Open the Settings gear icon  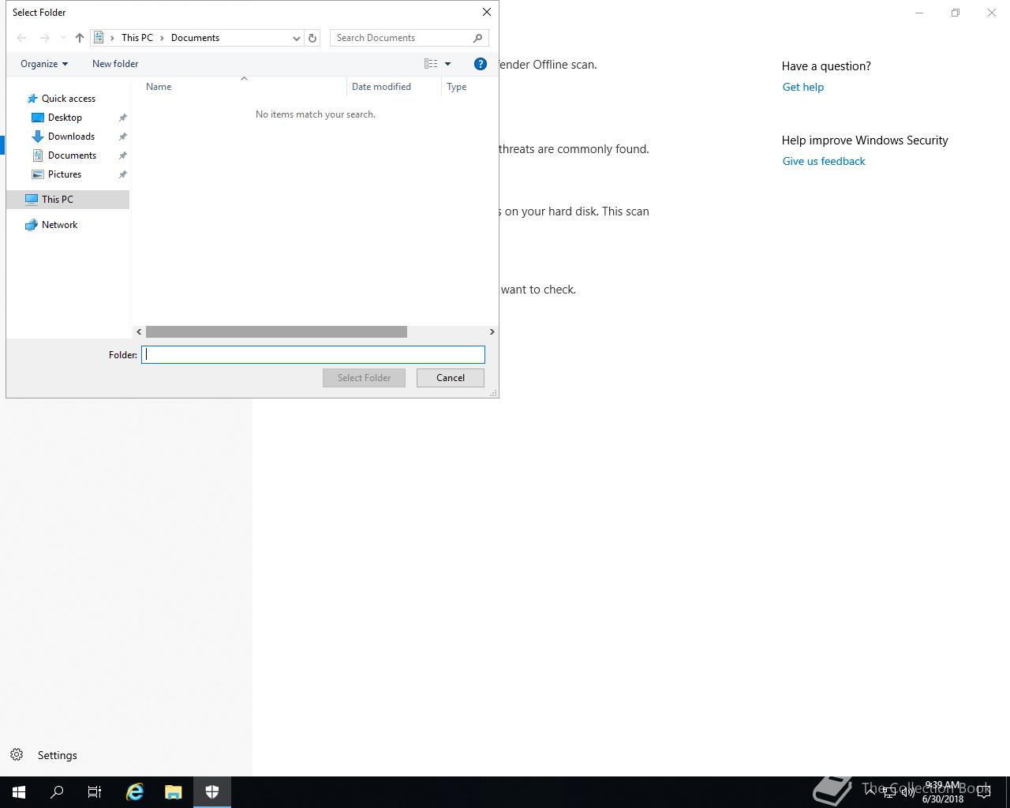17,755
